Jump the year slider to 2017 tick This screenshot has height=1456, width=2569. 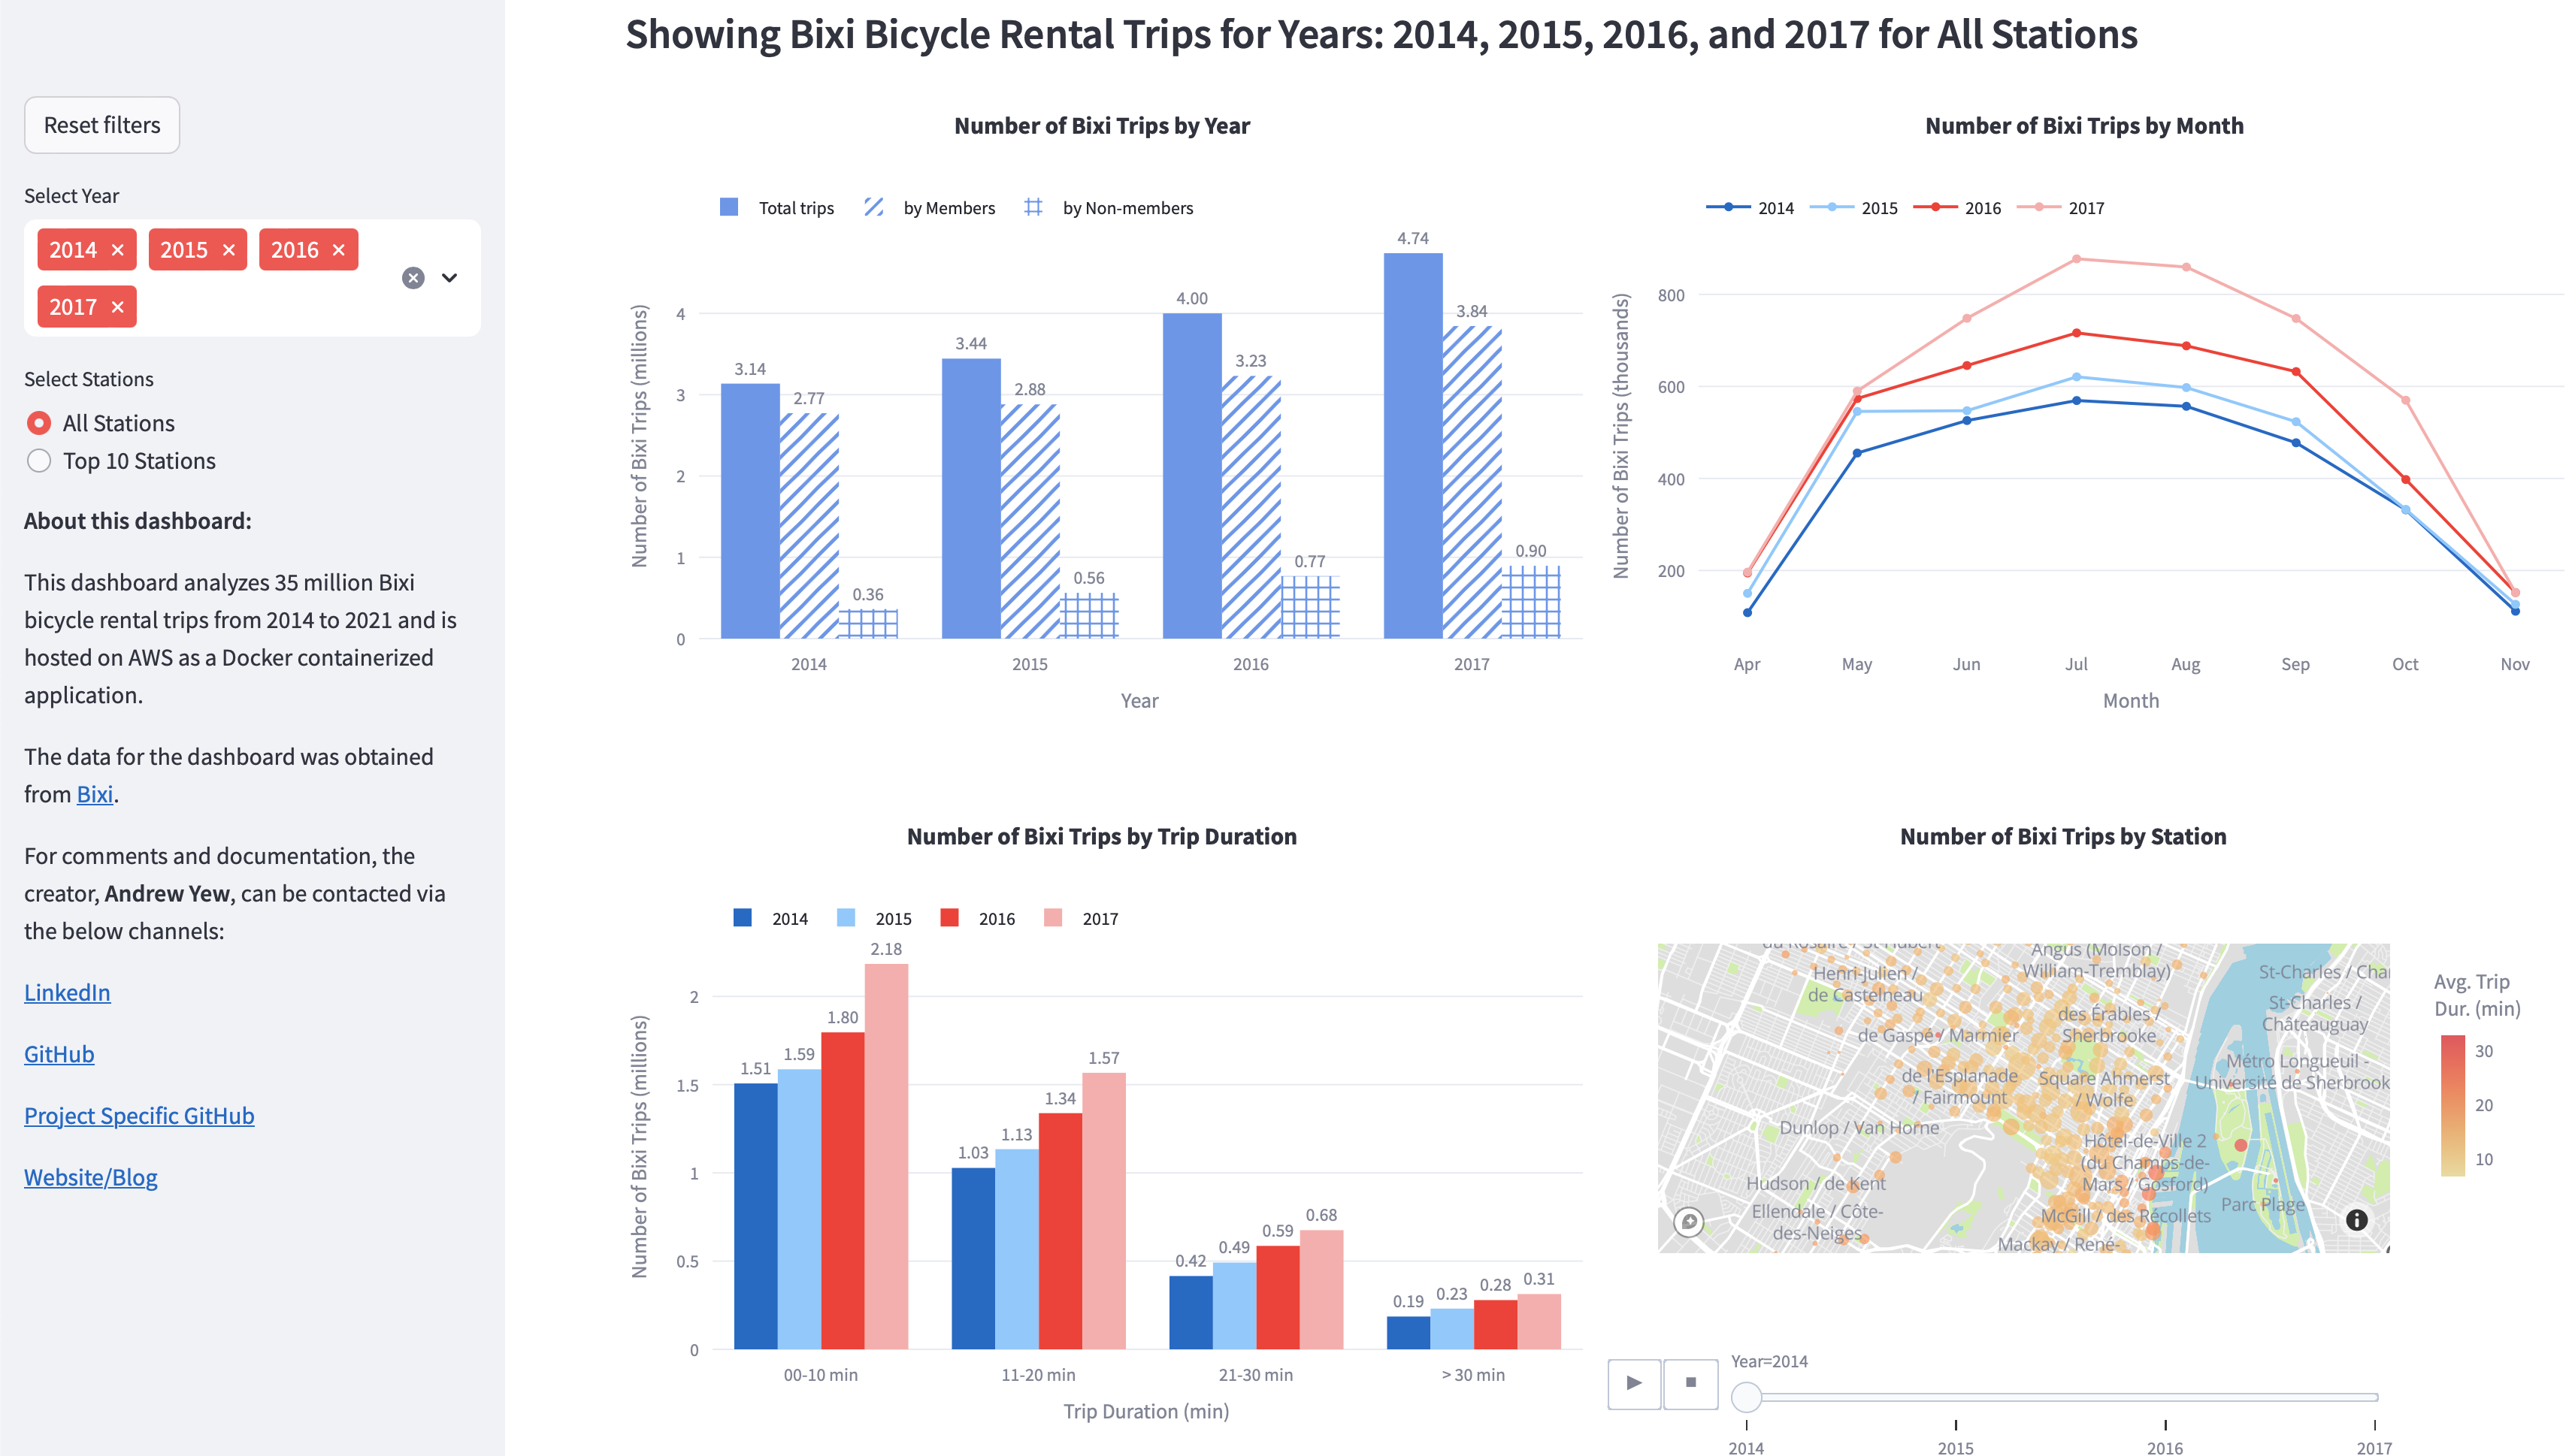click(x=2374, y=1447)
